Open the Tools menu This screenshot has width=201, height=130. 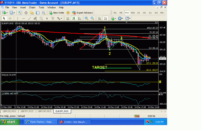click(41, 8)
